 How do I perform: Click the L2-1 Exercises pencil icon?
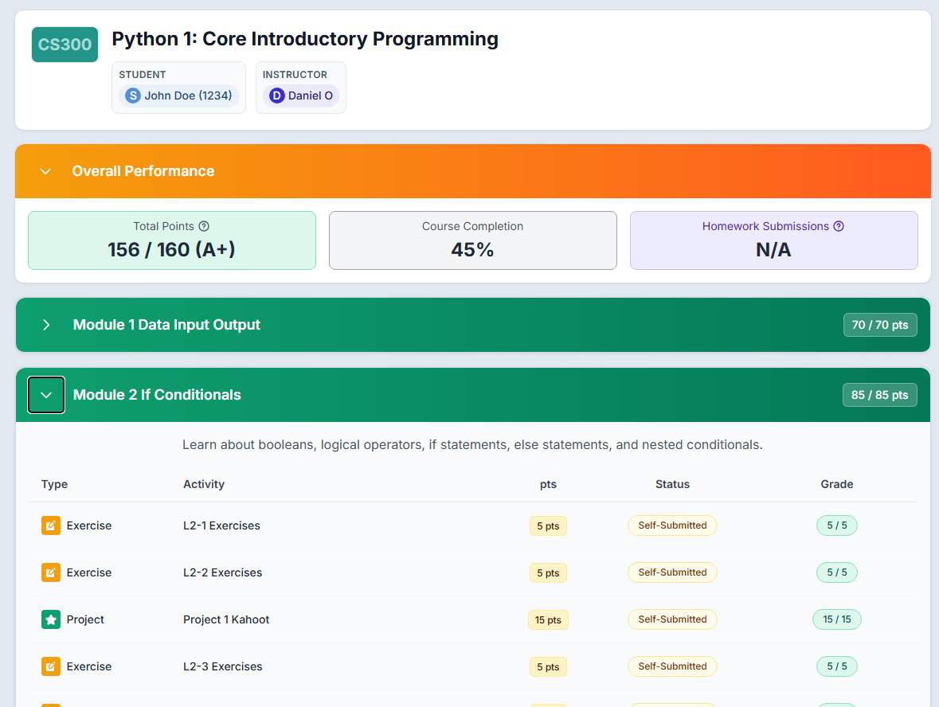pos(51,525)
